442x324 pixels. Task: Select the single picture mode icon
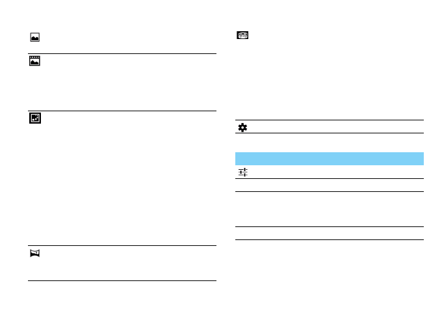click(34, 39)
